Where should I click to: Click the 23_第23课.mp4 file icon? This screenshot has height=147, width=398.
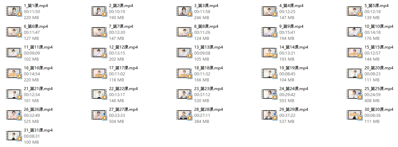184,95
